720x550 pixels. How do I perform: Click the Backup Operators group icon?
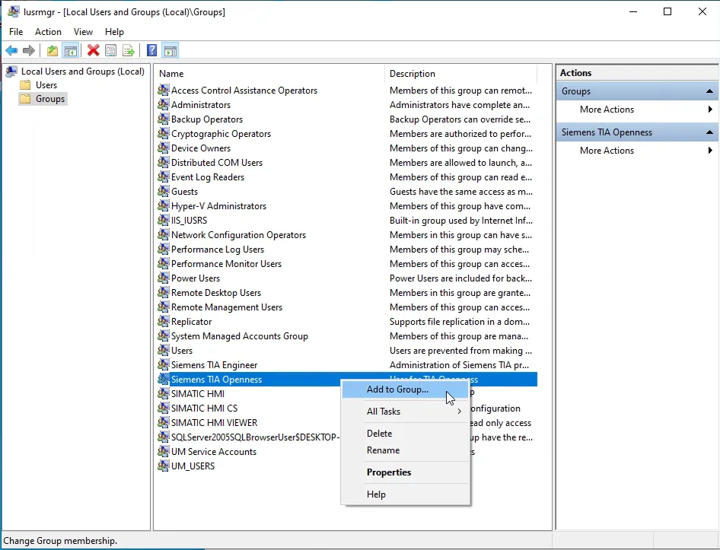(163, 119)
